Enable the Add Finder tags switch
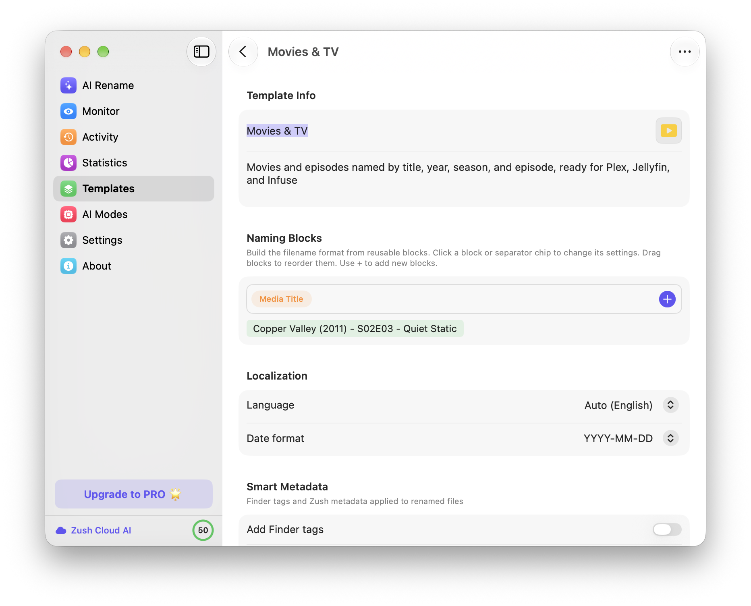Image resolution: width=751 pixels, height=606 pixels. pos(667,529)
